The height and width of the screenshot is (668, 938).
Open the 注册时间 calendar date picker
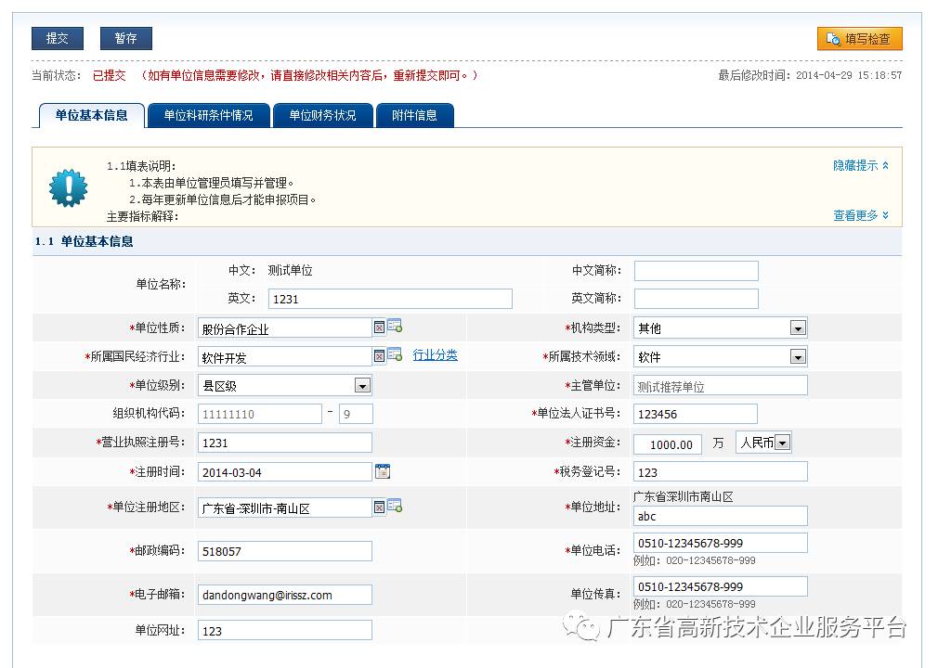click(383, 471)
